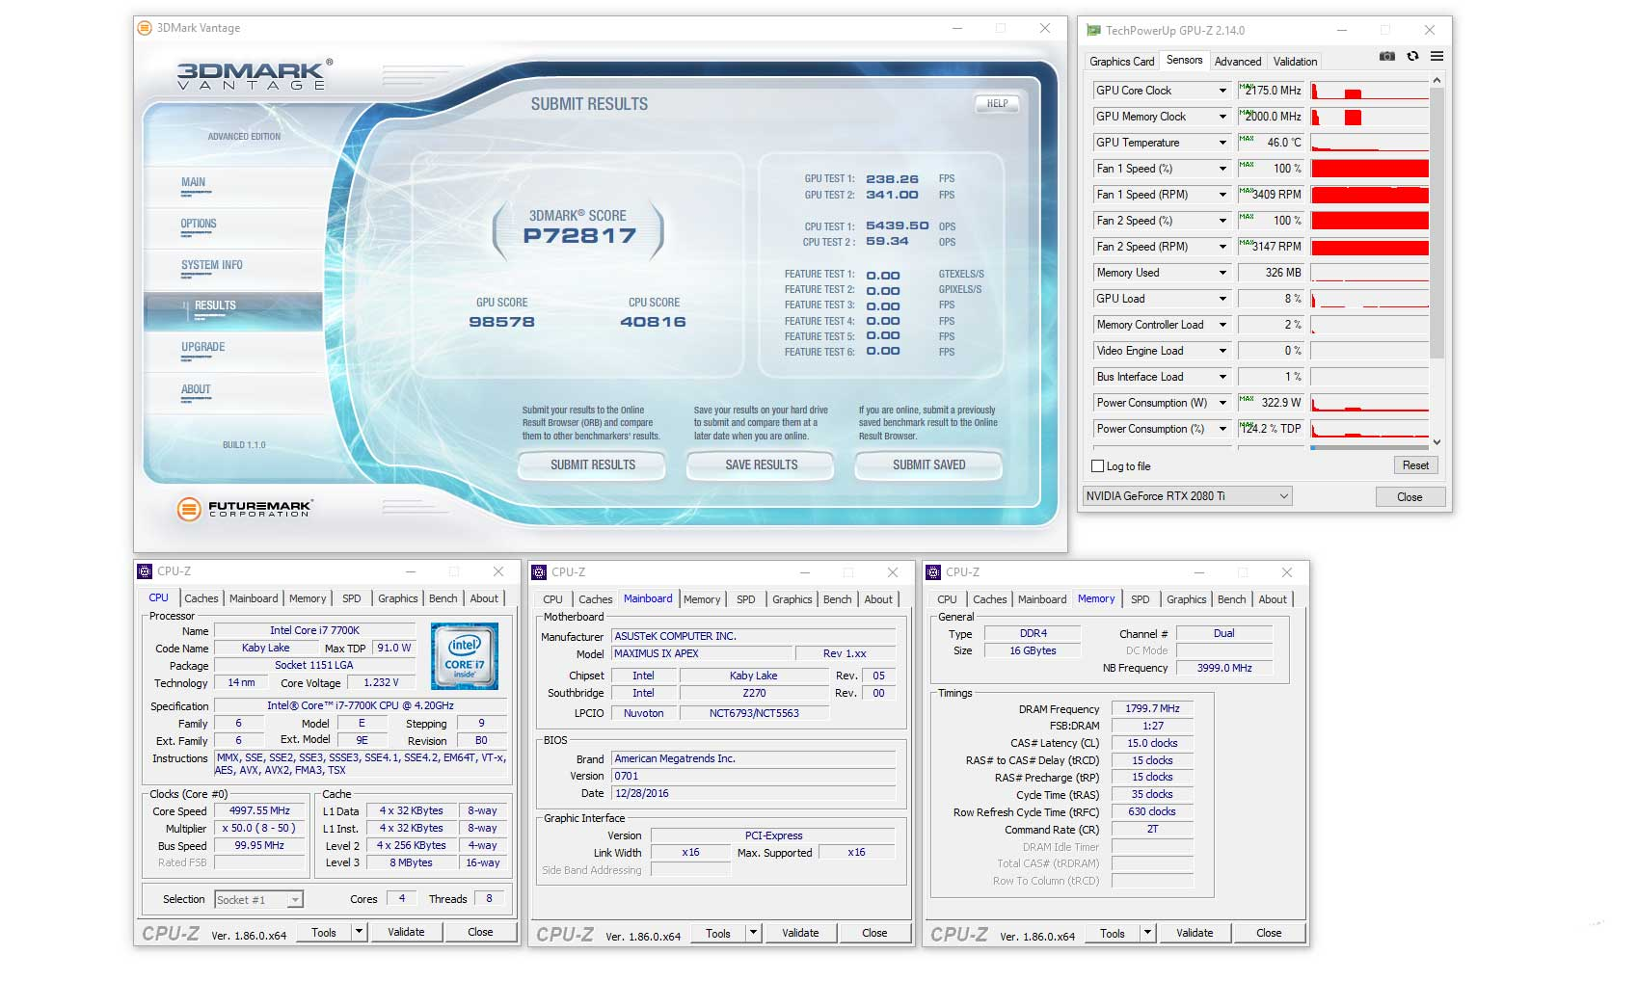Open the Socket #1 selection dropdown
The image size is (1638, 981).
294,898
